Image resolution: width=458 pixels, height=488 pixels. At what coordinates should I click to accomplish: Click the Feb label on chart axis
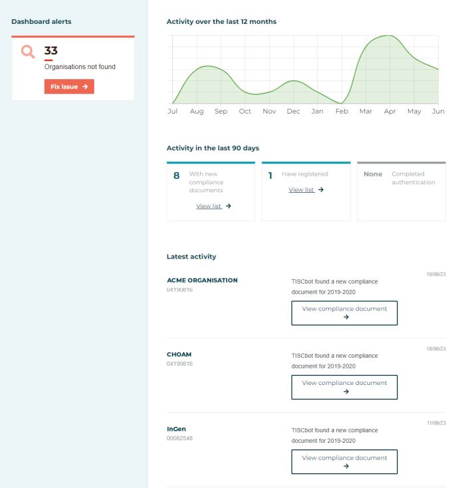pos(342,111)
